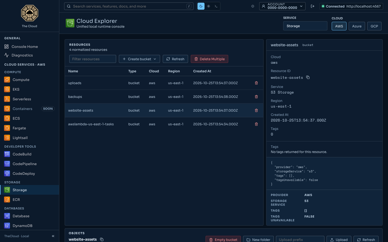The height and width of the screenshot is (242, 388).
Task: Select the Azure cloud tab
Action: [x=357, y=26]
